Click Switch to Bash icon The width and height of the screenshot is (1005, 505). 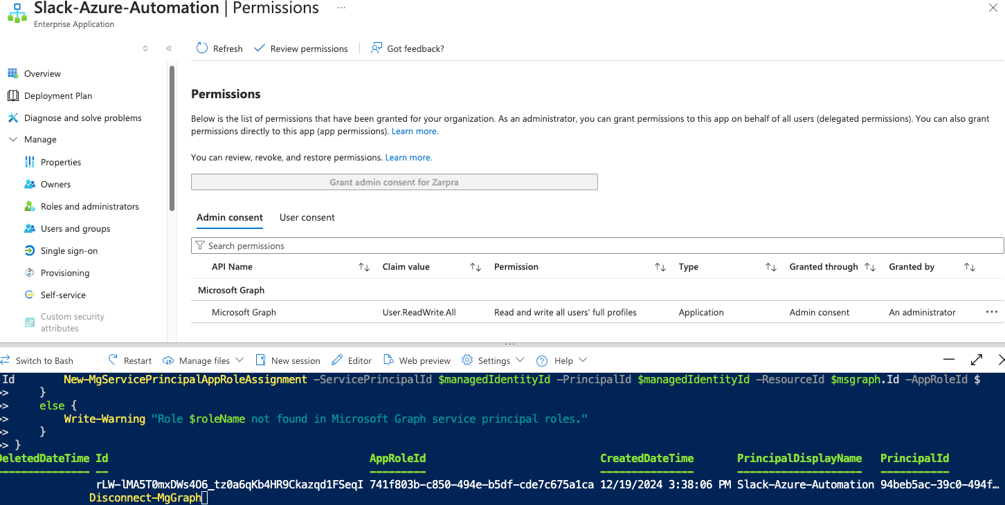click(x=6, y=360)
